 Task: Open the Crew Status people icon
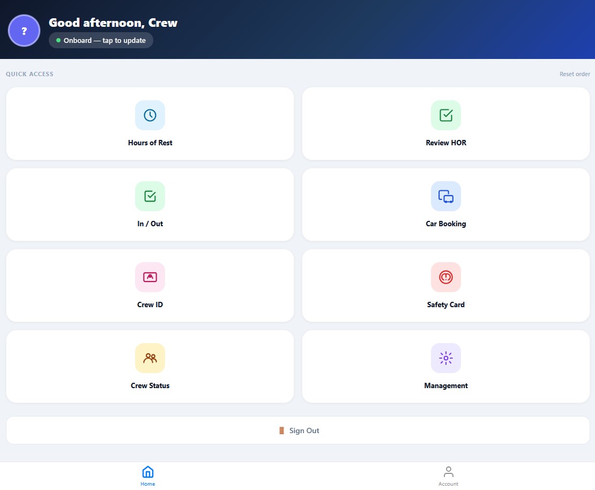pos(150,358)
